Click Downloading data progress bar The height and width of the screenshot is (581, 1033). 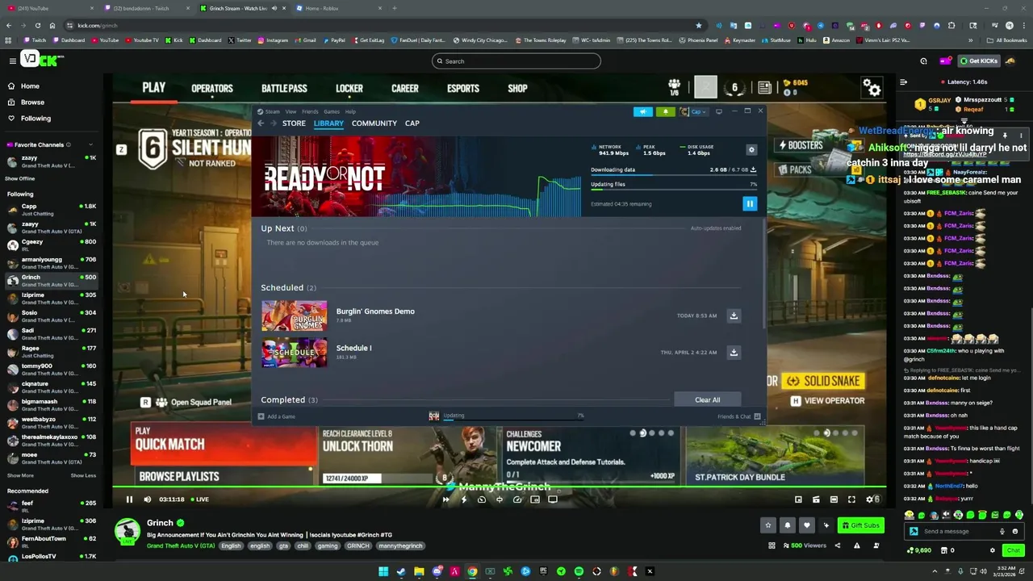click(674, 177)
